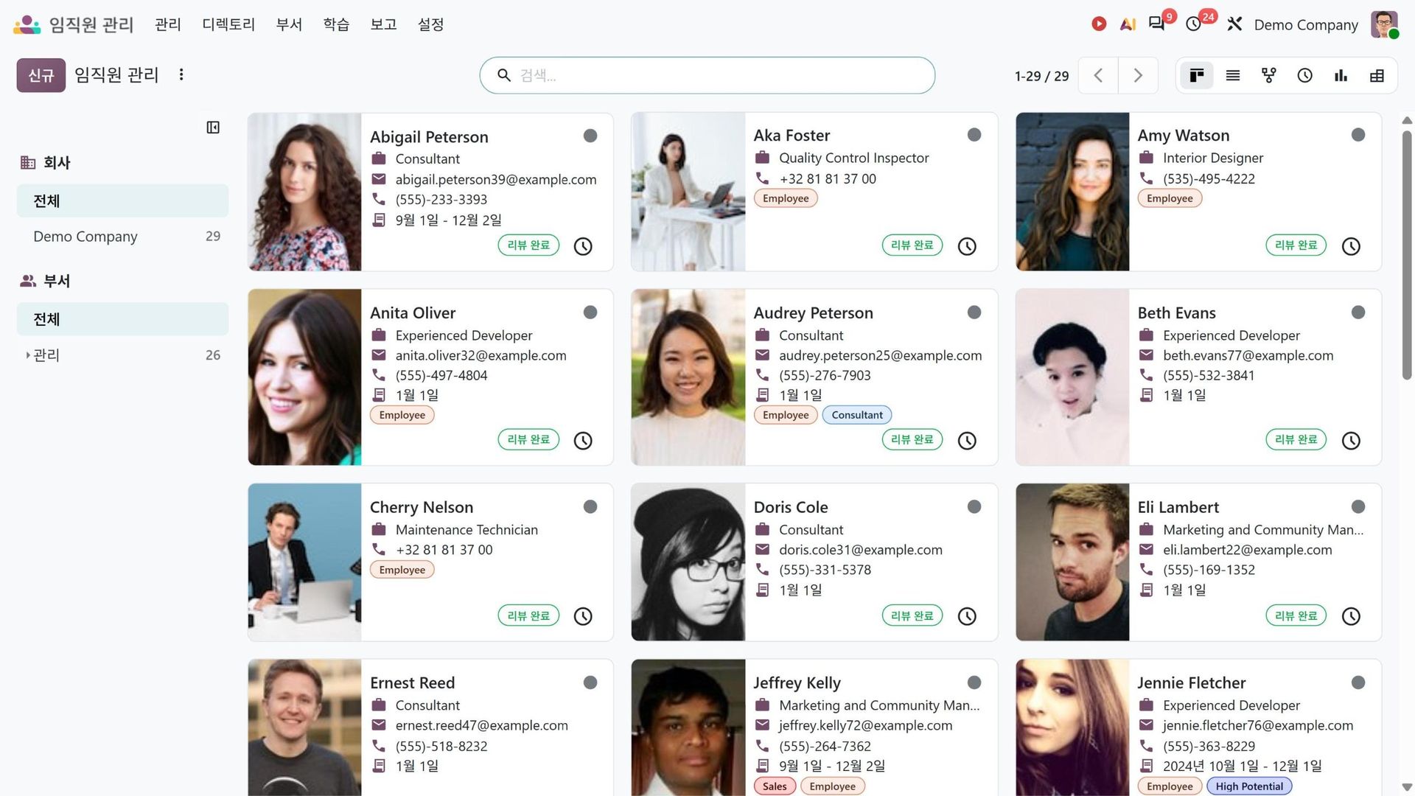
Task: Click presence status dot on Audrey Peterson
Action: [974, 313]
